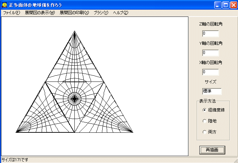Click the Z軸の回転角 label
This screenshot has height=163, width=238.
pyautogui.click(x=211, y=24)
